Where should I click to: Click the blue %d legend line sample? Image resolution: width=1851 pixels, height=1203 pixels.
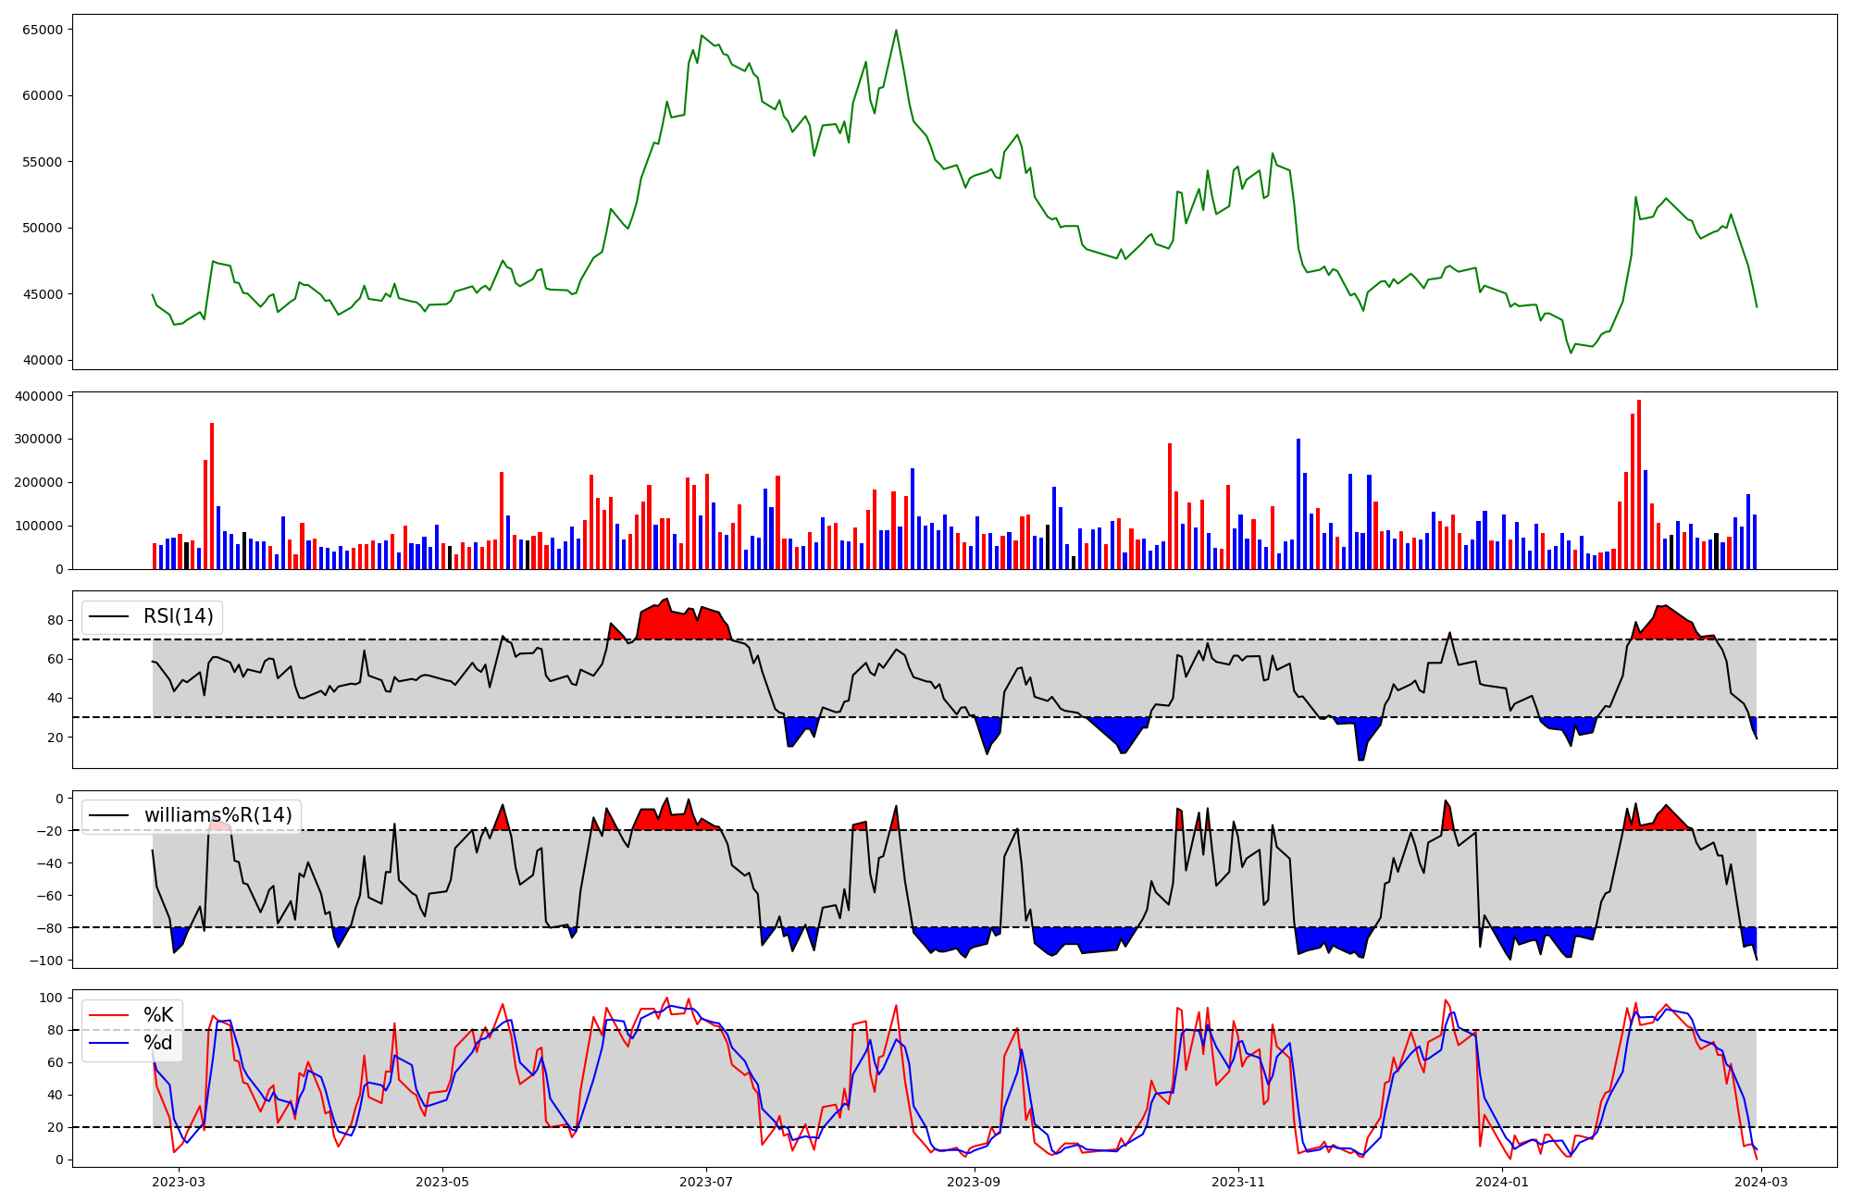click(x=108, y=1043)
